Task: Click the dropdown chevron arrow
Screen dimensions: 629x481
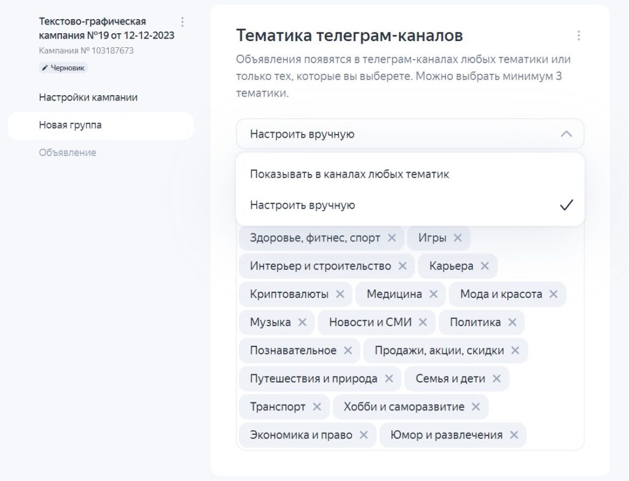Action: pyautogui.click(x=566, y=134)
